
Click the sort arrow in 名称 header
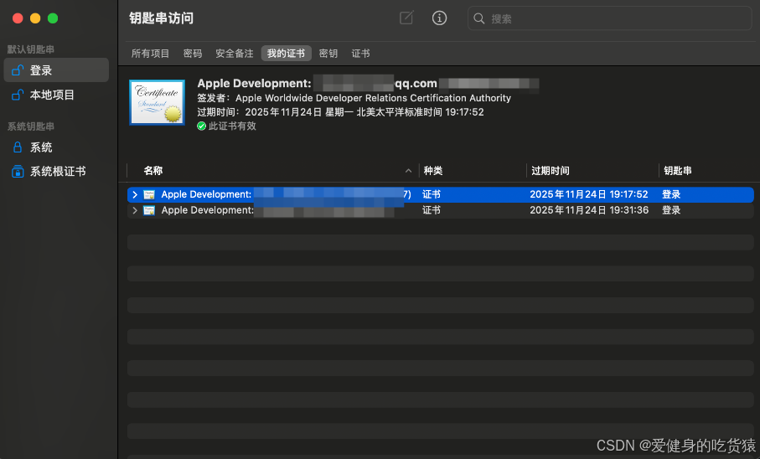(x=408, y=171)
